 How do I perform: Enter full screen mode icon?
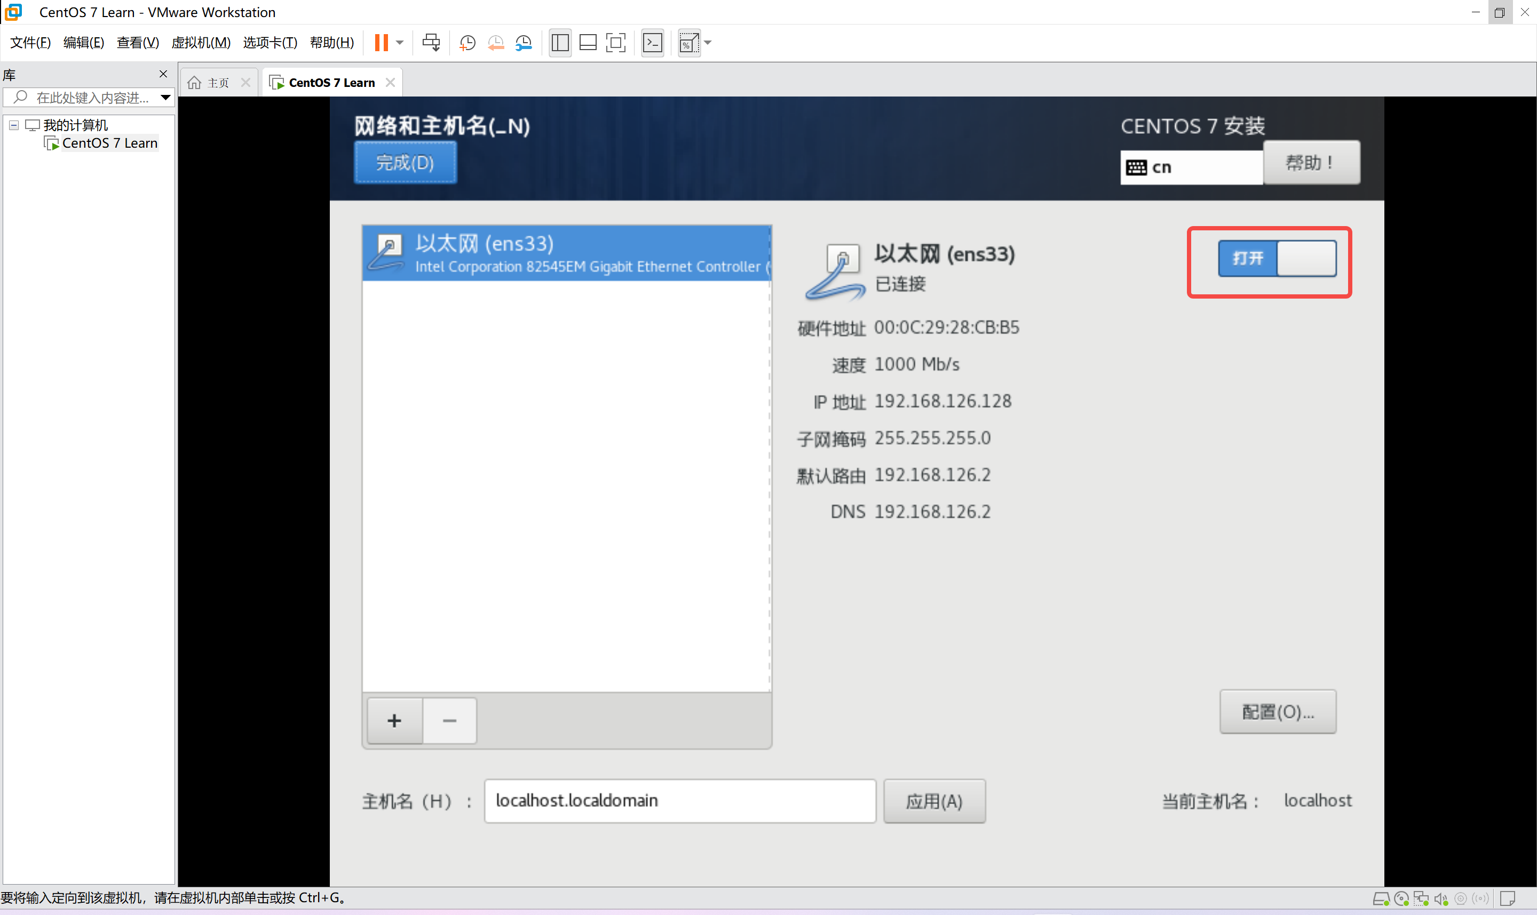tap(616, 43)
